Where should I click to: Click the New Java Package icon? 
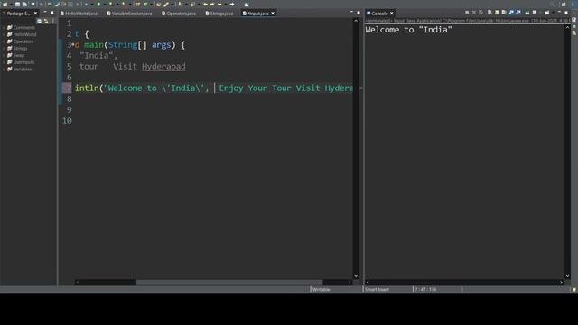click(x=137, y=4)
